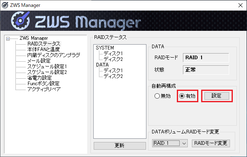Open メール設定 page
The width and height of the screenshot is (247, 157).
click(x=39, y=61)
